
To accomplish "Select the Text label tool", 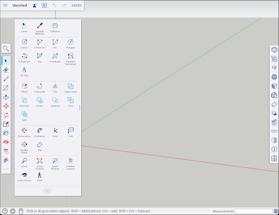I will (x=70, y=132).
